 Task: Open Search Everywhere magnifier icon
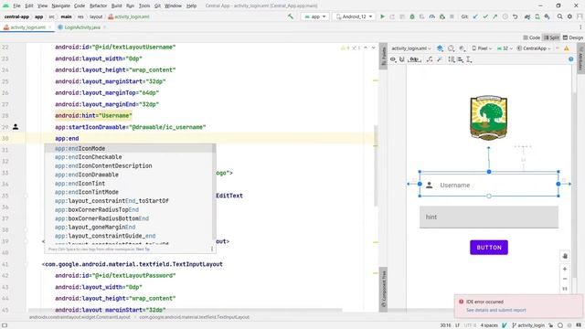click(559, 16)
